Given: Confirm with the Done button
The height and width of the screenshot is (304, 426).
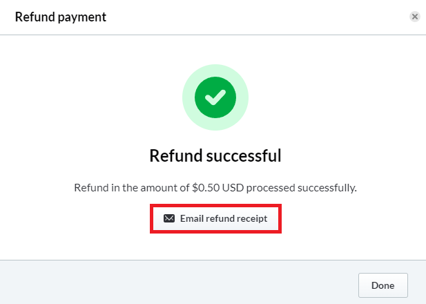Looking at the screenshot, I should tap(383, 285).
